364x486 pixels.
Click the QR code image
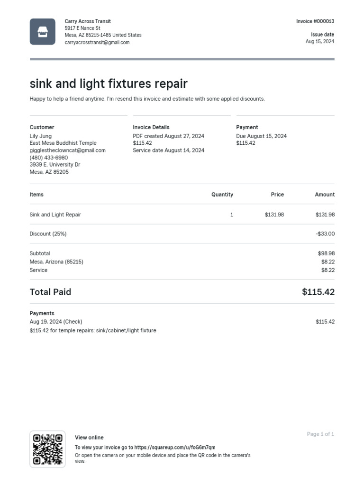click(47, 449)
